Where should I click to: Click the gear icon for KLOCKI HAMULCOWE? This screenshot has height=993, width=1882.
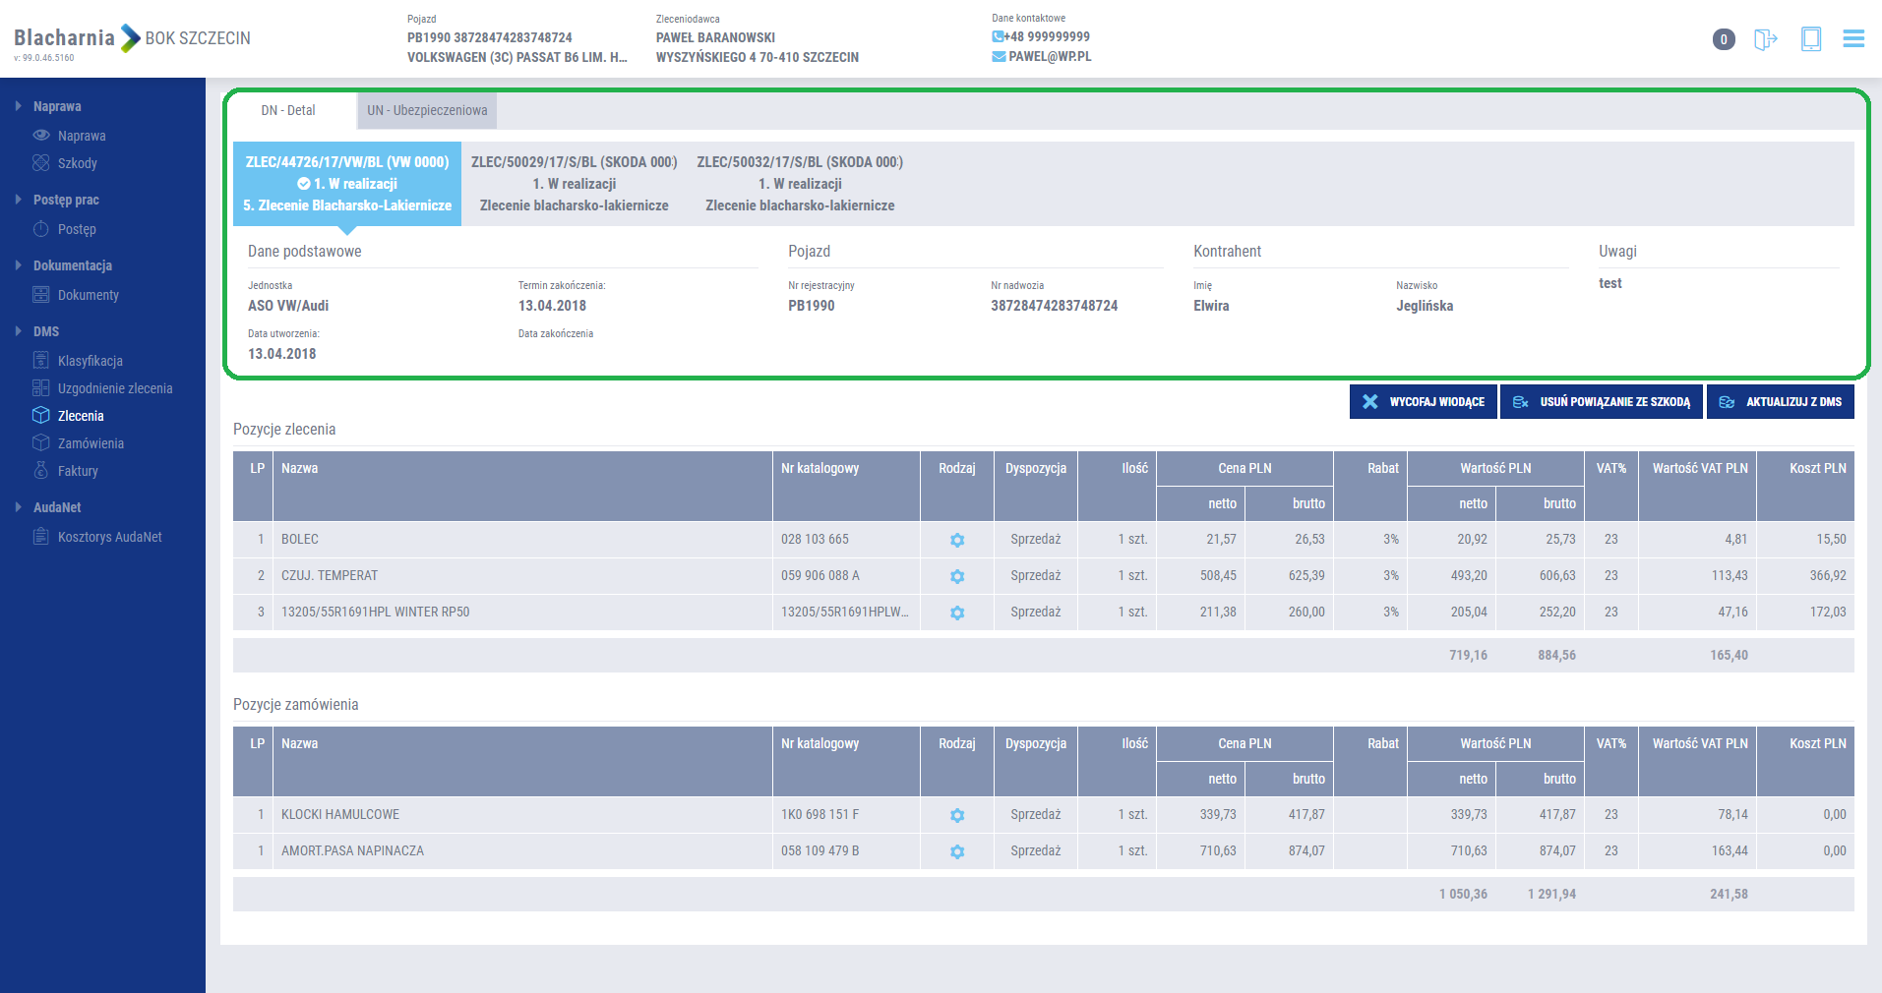pos(957,815)
